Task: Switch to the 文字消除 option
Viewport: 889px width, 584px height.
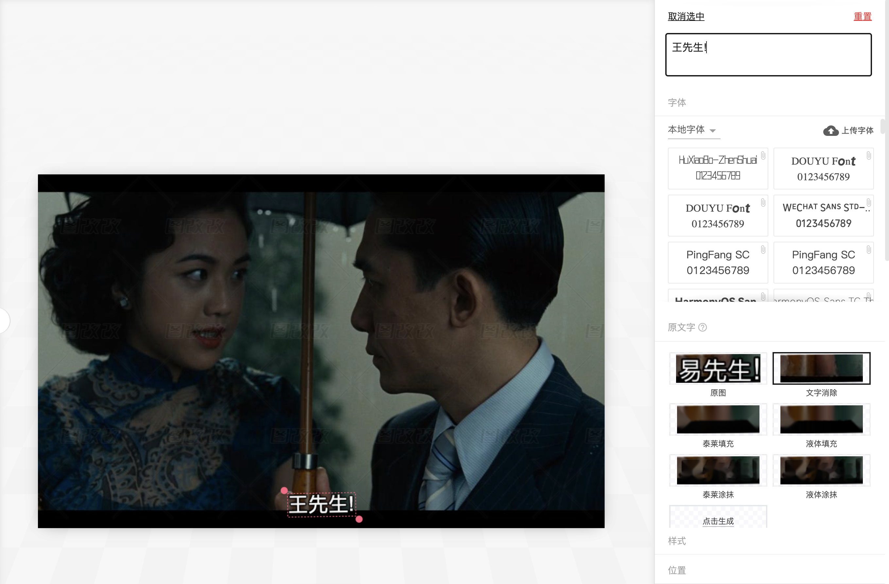Action: pyautogui.click(x=821, y=368)
